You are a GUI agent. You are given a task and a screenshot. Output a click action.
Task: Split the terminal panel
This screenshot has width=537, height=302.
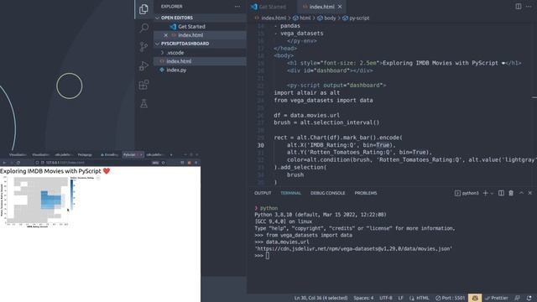tap(501, 193)
